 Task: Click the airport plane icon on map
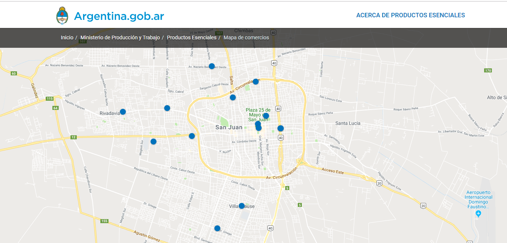point(479,214)
